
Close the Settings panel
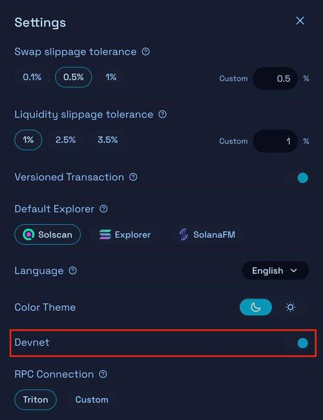[x=300, y=21]
